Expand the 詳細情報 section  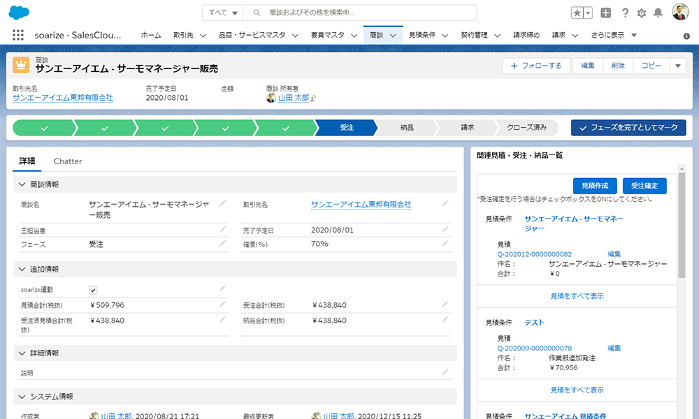[x=21, y=352]
